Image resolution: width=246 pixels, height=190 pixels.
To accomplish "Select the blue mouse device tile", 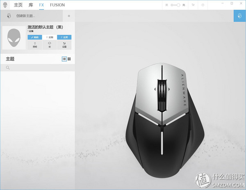I will [239, 16].
